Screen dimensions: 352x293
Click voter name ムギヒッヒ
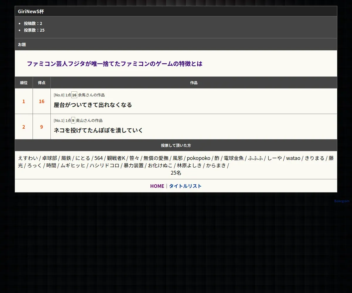click(x=73, y=166)
